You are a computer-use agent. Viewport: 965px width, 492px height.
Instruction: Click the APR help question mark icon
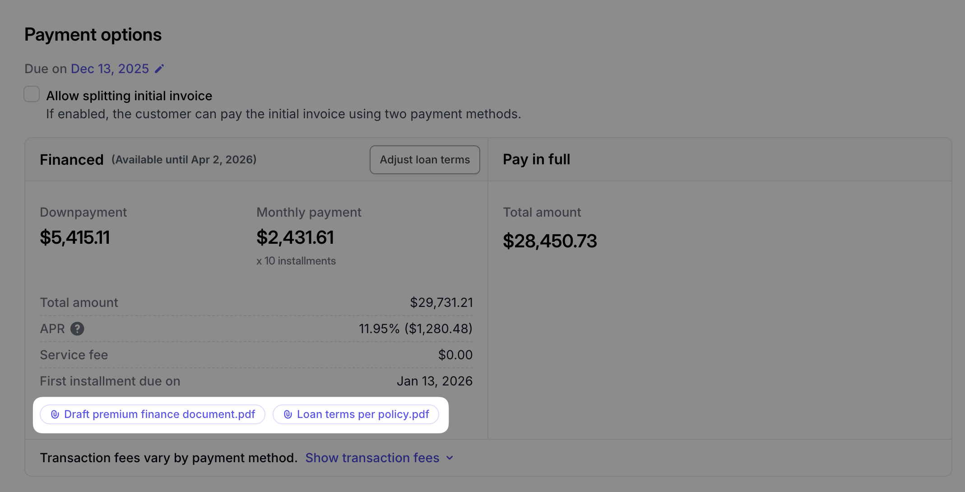pyautogui.click(x=77, y=329)
